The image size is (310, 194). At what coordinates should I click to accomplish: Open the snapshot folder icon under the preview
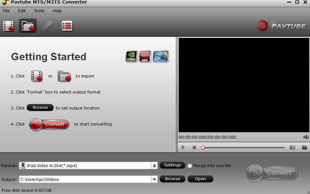point(305,147)
